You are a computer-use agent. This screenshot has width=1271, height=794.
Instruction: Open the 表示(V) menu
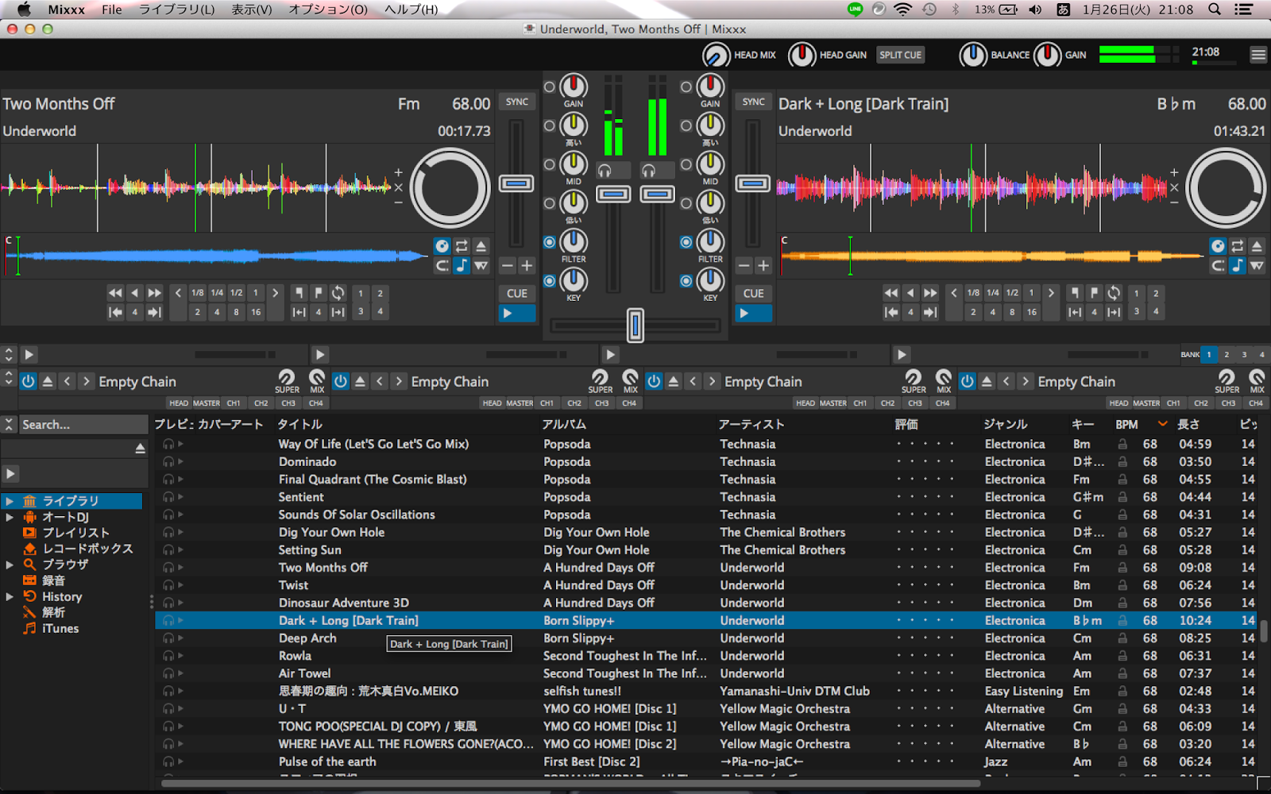(251, 10)
